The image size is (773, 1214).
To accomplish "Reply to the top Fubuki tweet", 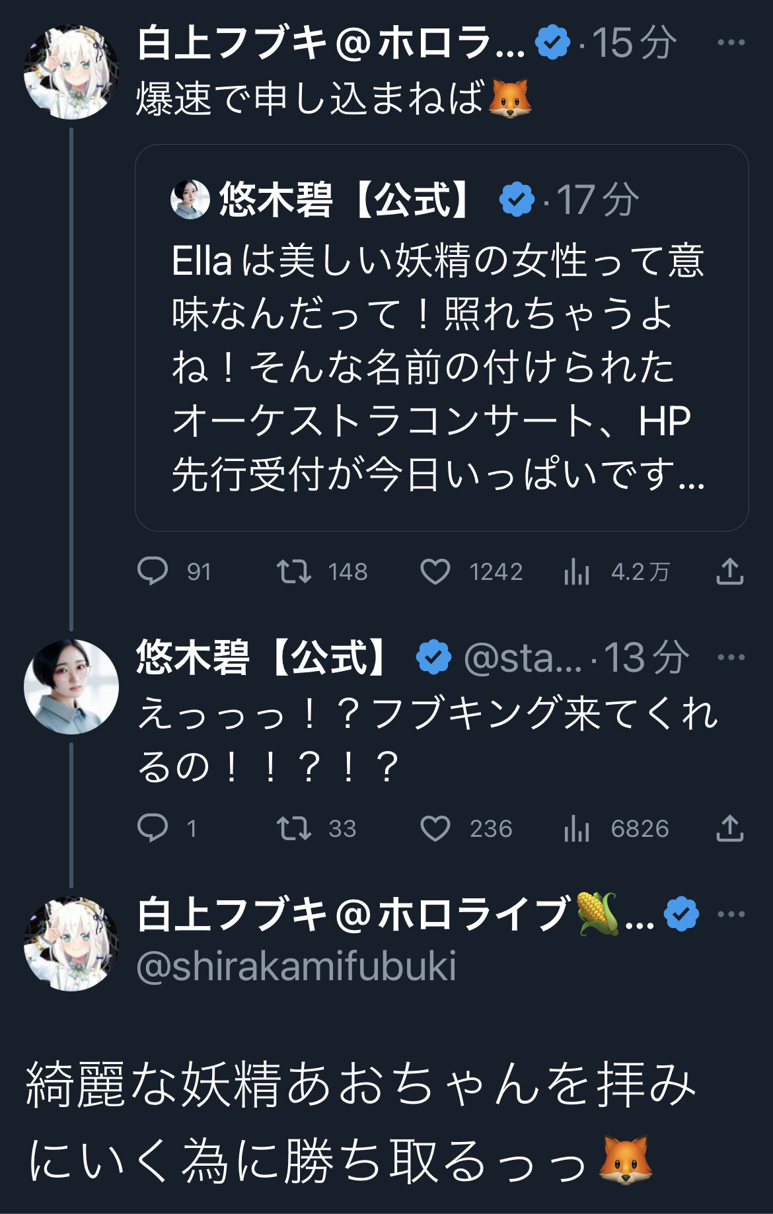I will 153,571.
